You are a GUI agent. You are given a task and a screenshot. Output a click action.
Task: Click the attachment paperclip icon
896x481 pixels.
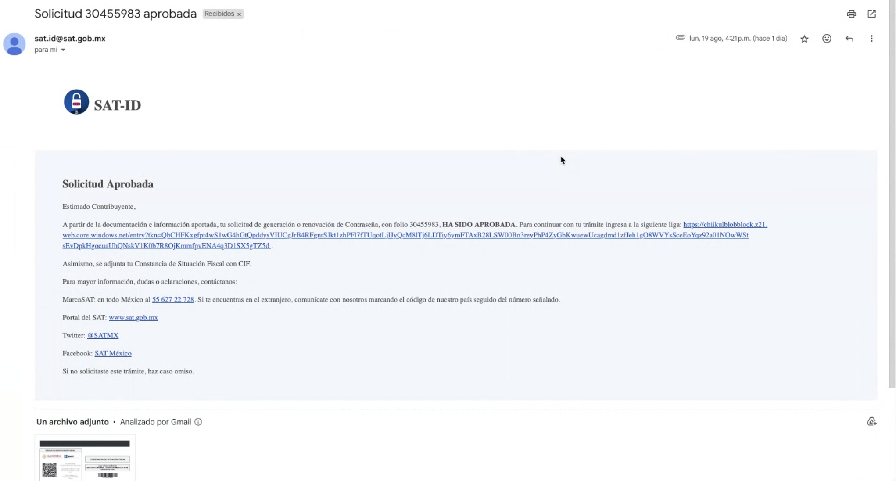[x=680, y=38]
